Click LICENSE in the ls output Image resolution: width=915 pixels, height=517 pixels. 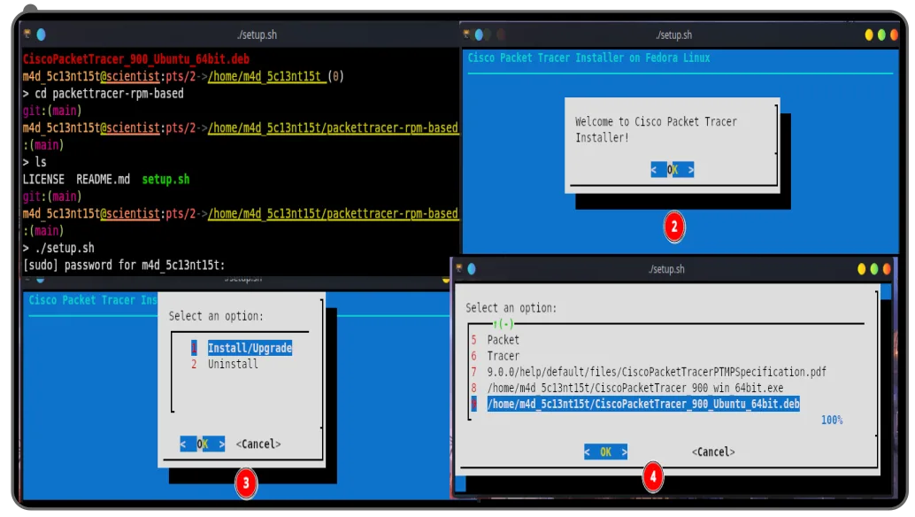point(43,179)
